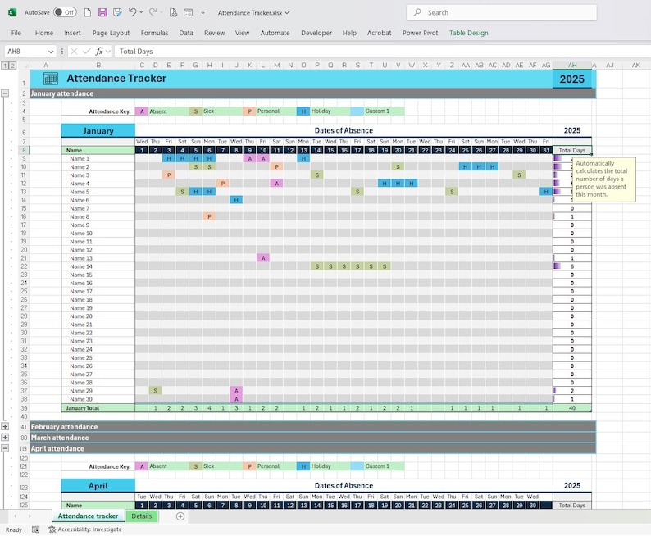This screenshot has height=536, width=651.
Task: Toggle the AutoSave switch
Action: point(65,12)
